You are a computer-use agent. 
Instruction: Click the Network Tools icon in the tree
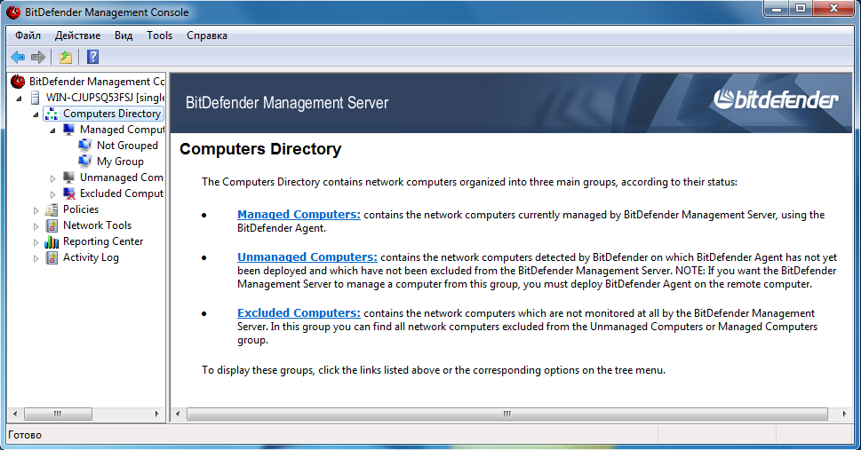coord(52,225)
